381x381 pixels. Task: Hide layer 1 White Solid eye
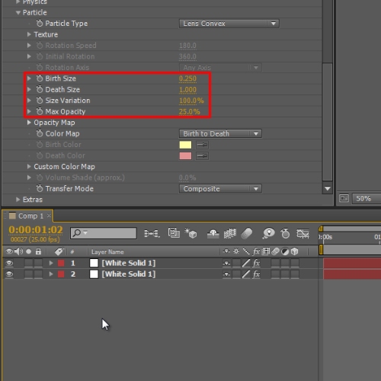click(9, 263)
